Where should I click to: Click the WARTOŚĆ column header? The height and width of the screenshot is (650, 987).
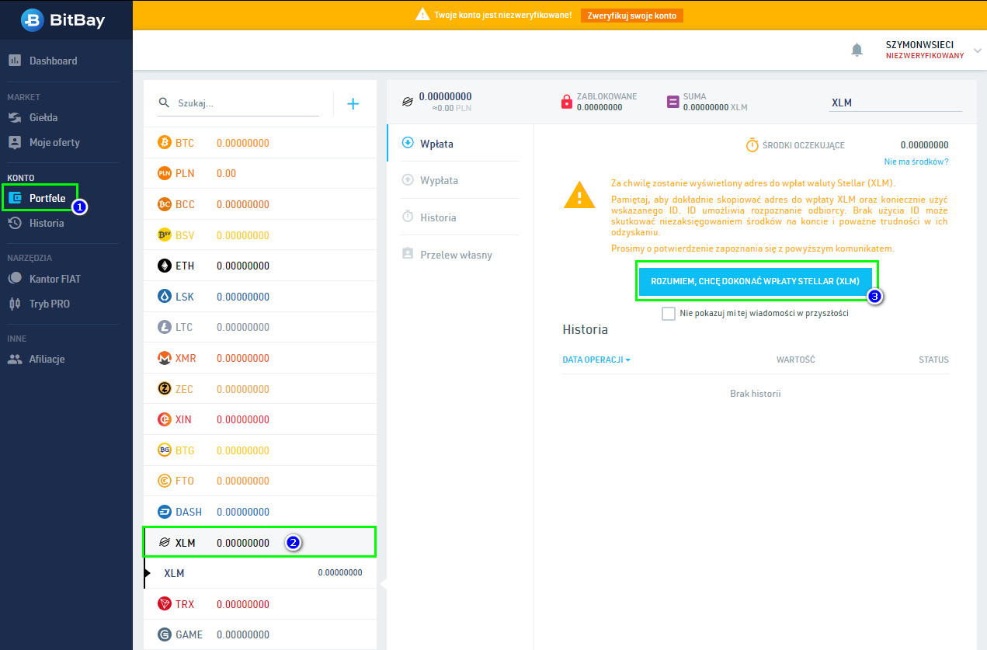pos(795,360)
